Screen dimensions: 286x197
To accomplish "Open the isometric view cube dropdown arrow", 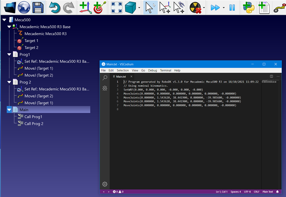I will click(x=139, y=7).
